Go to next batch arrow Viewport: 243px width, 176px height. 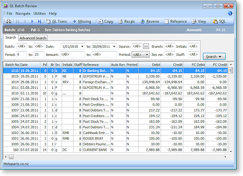point(32,21)
